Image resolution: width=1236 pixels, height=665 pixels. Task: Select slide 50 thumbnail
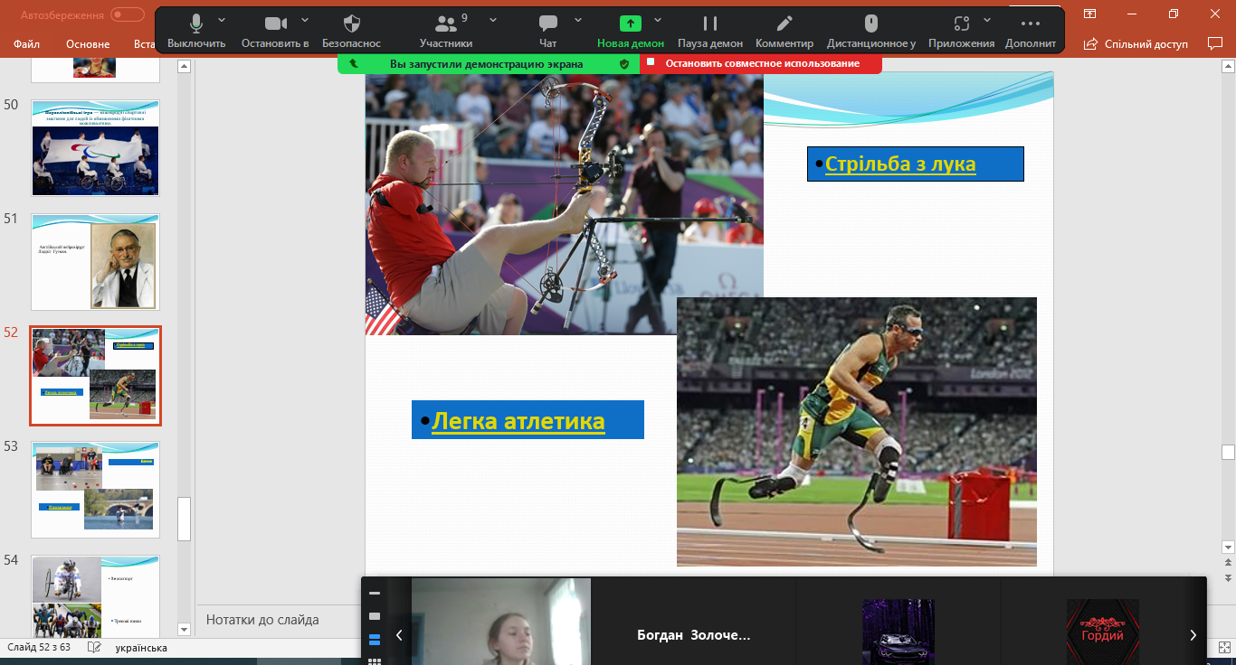point(96,148)
